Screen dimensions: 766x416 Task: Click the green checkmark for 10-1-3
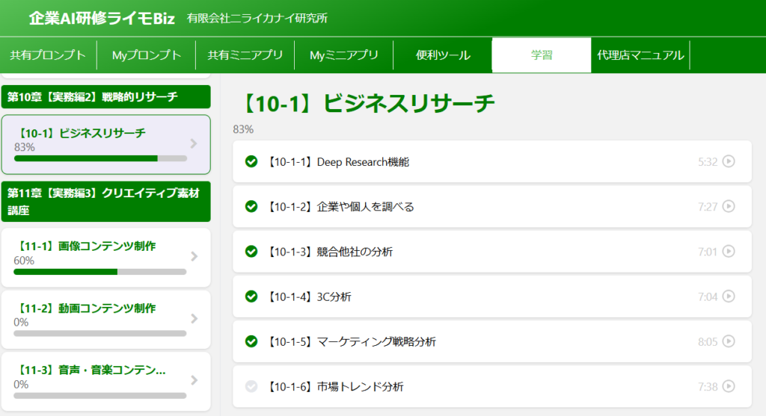point(251,252)
